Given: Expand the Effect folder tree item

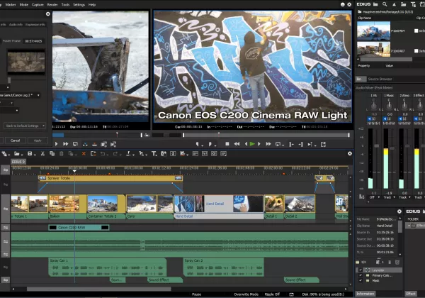Looking at the screenshot, I should [409, 226].
